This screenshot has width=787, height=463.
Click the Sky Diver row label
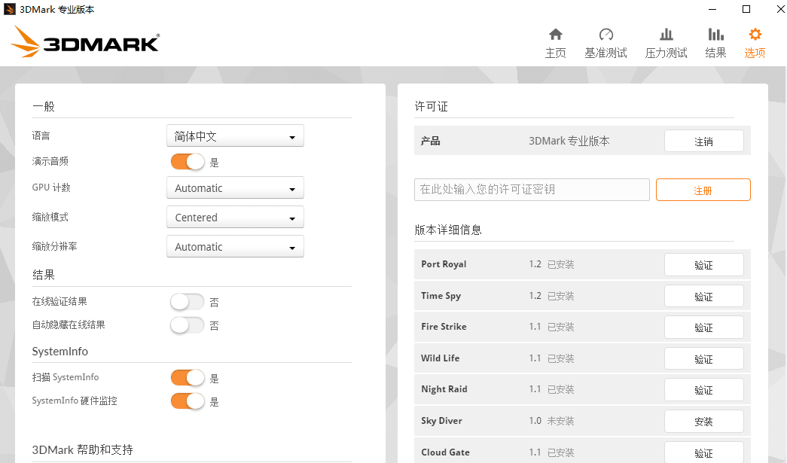pyautogui.click(x=441, y=421)
